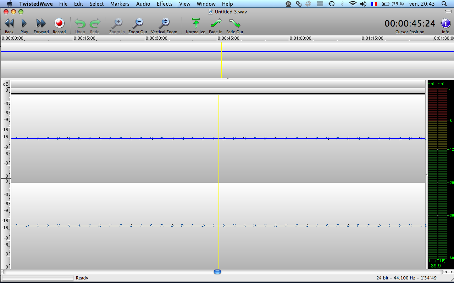Toggle the toolbar pill button in title bar
The height and width of the screenshot is (283, 454).
(x=448, y=12)
